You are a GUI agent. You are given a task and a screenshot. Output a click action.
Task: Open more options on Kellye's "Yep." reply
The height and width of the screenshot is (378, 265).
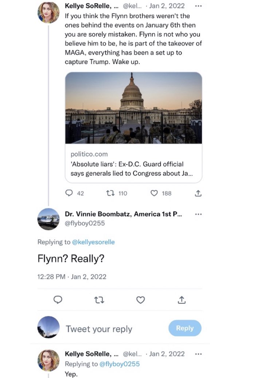click(198, 354)
